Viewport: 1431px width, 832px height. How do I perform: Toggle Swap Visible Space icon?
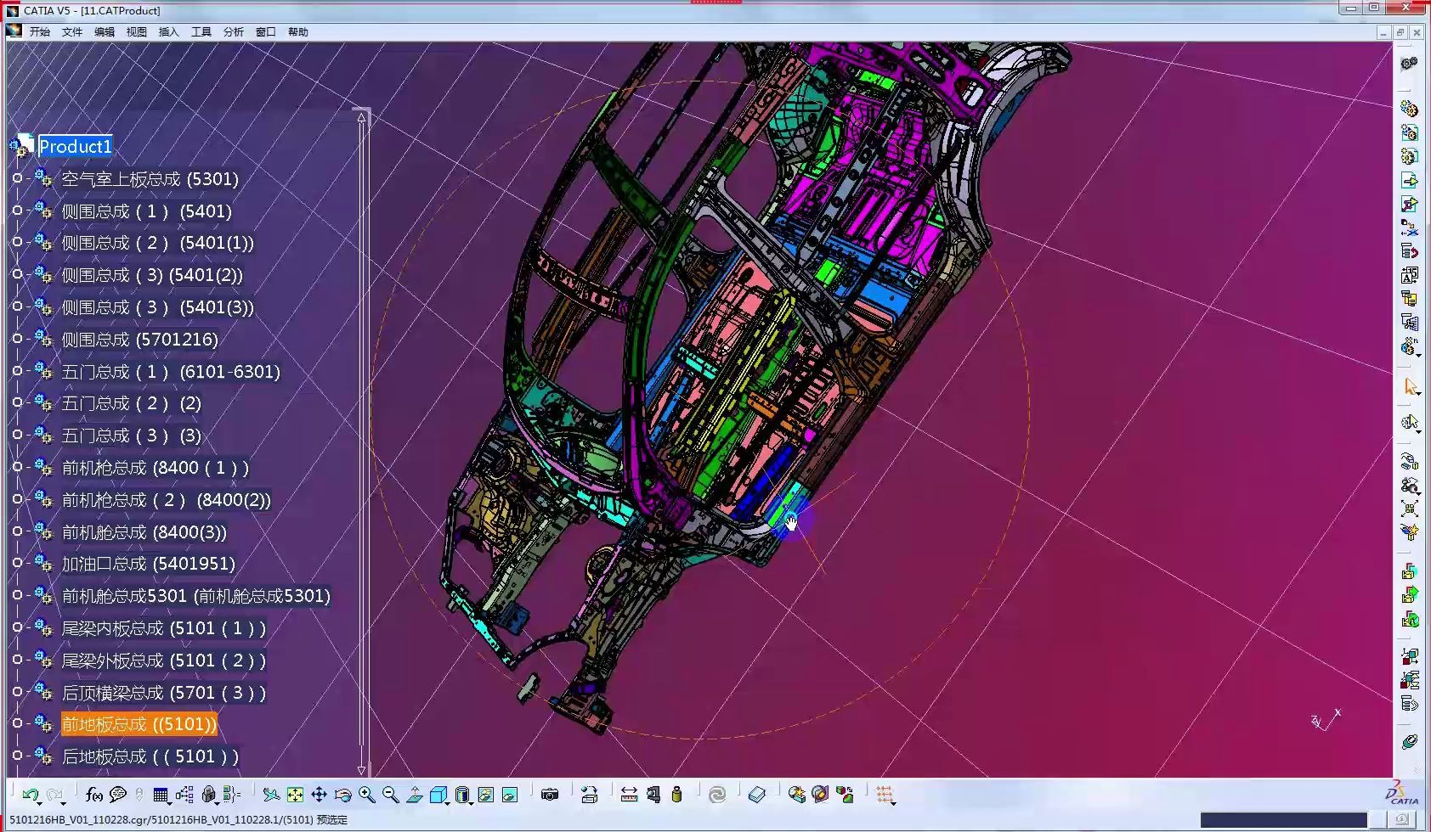510,795
